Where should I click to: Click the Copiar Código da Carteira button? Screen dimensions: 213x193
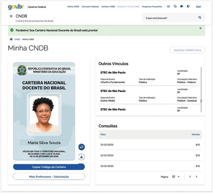tap(49, 167)
